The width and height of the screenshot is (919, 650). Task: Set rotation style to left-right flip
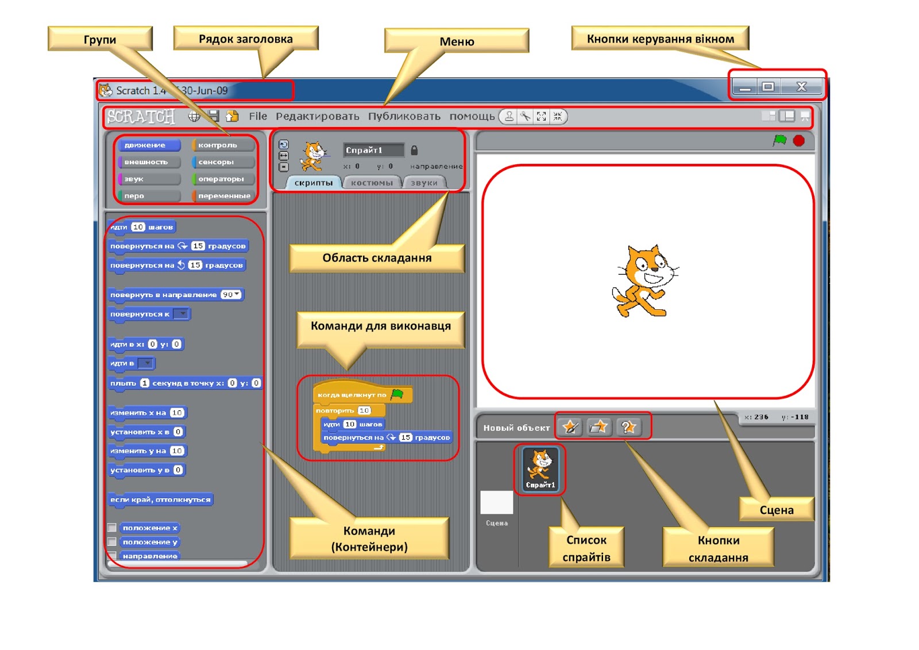click(x=284, y=156)
